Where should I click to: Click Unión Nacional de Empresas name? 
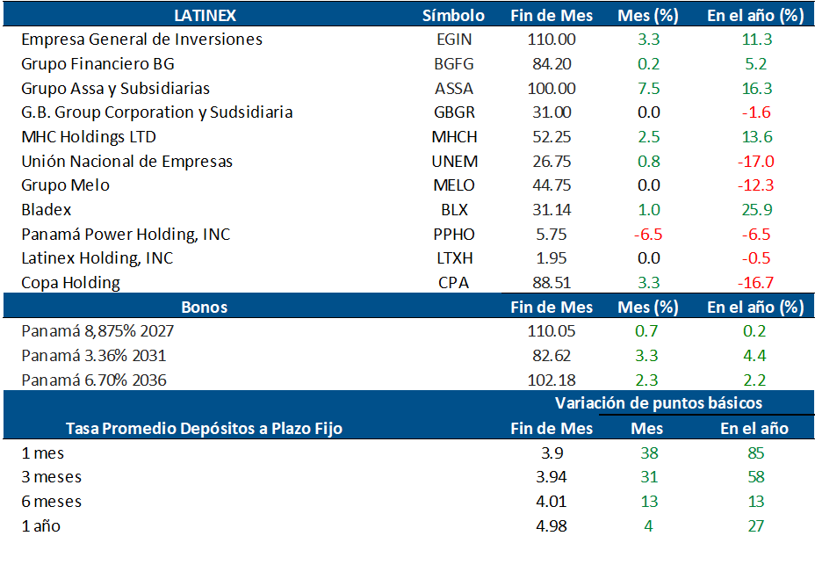click(126, 161)
